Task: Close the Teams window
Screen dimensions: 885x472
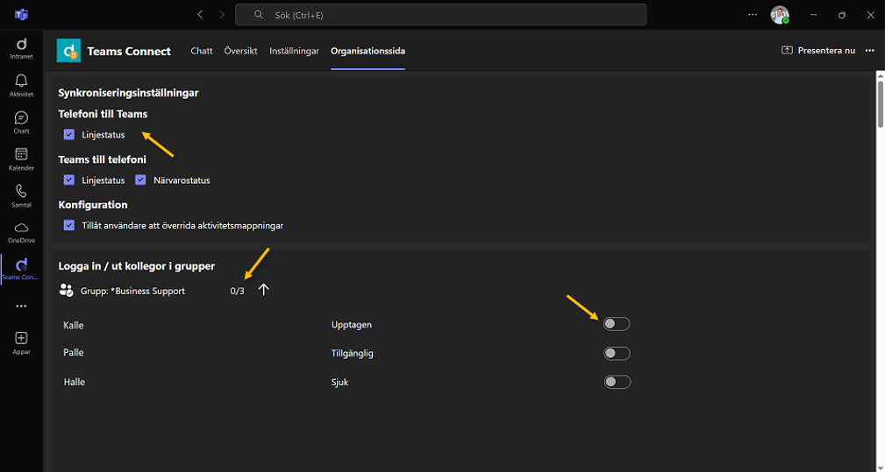Action: coord(870,15)
